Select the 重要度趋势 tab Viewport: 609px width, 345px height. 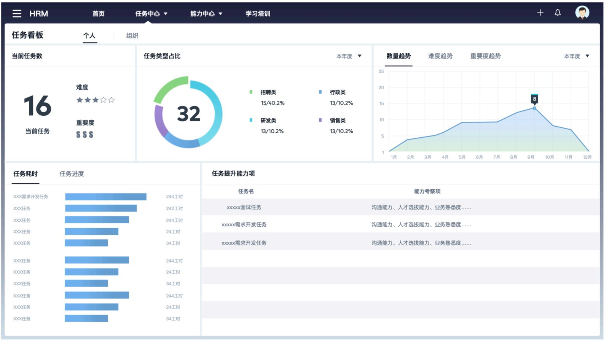coord(485,56)
